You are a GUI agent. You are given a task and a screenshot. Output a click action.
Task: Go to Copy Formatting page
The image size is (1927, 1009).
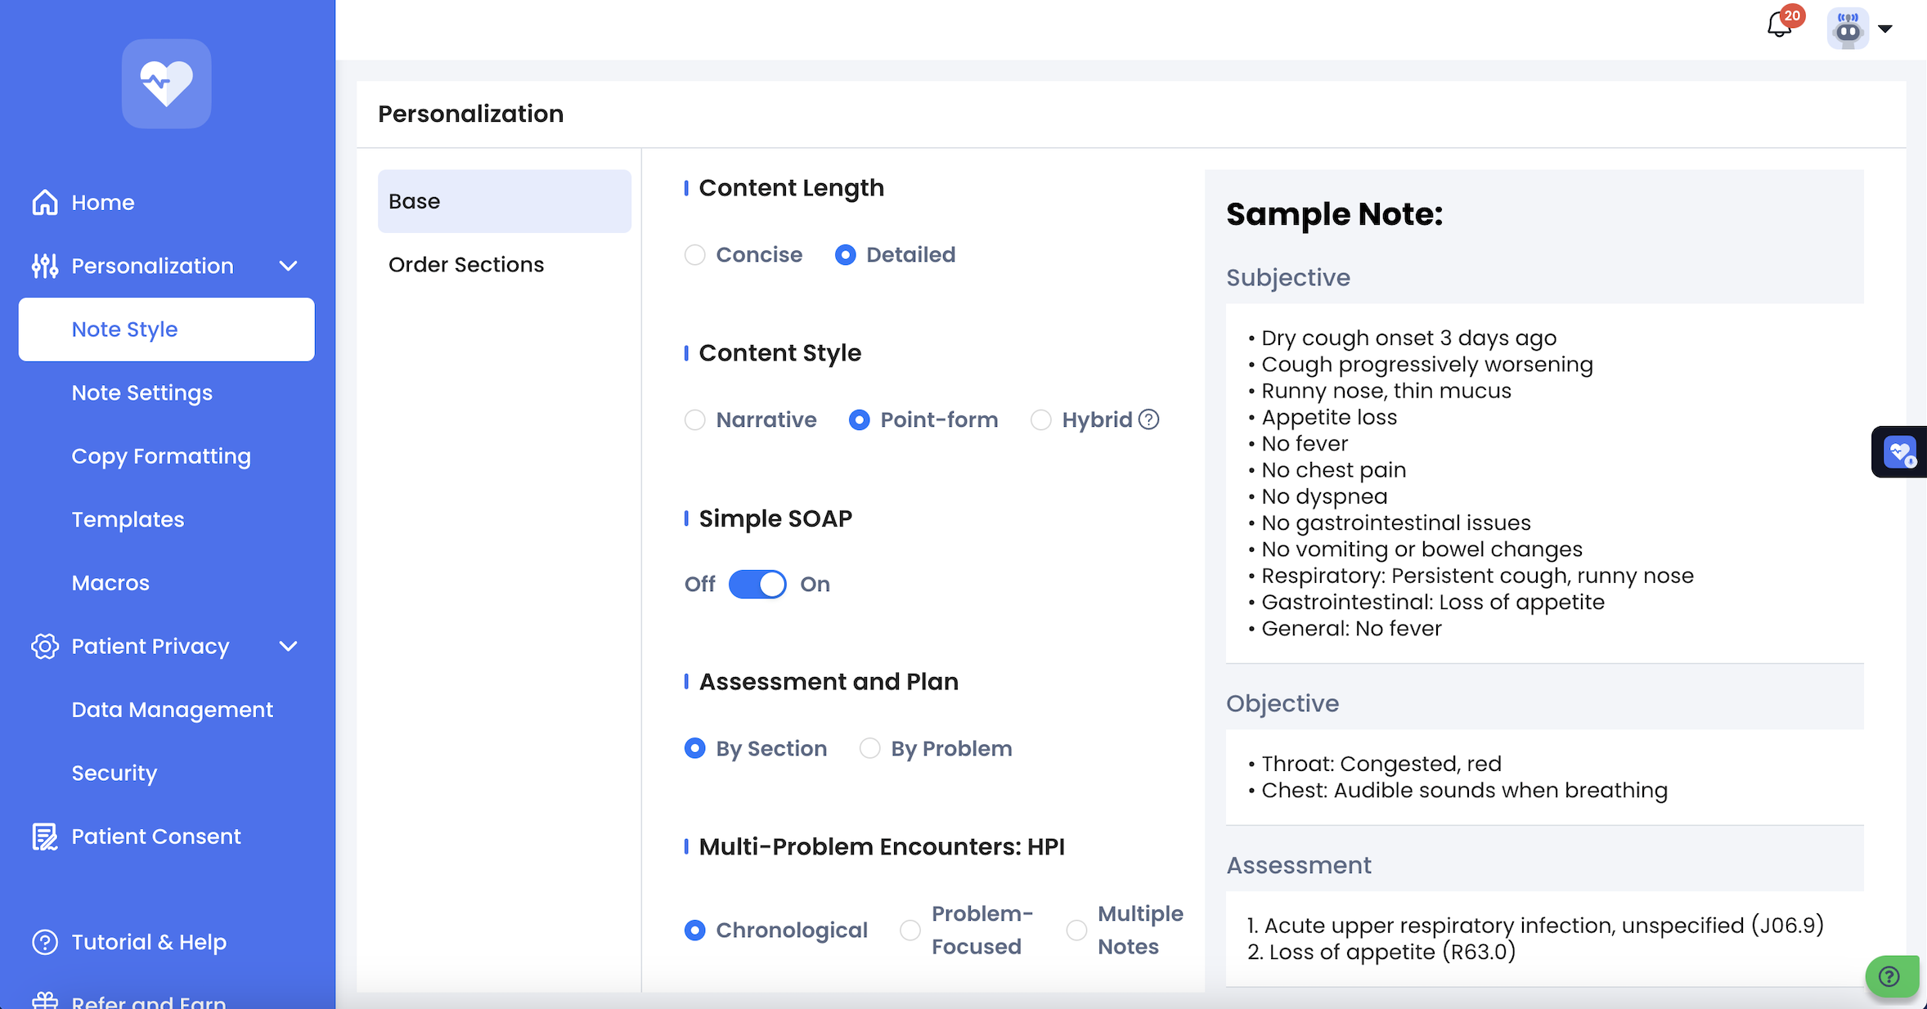pyautogui.click(x=161, y=456)
